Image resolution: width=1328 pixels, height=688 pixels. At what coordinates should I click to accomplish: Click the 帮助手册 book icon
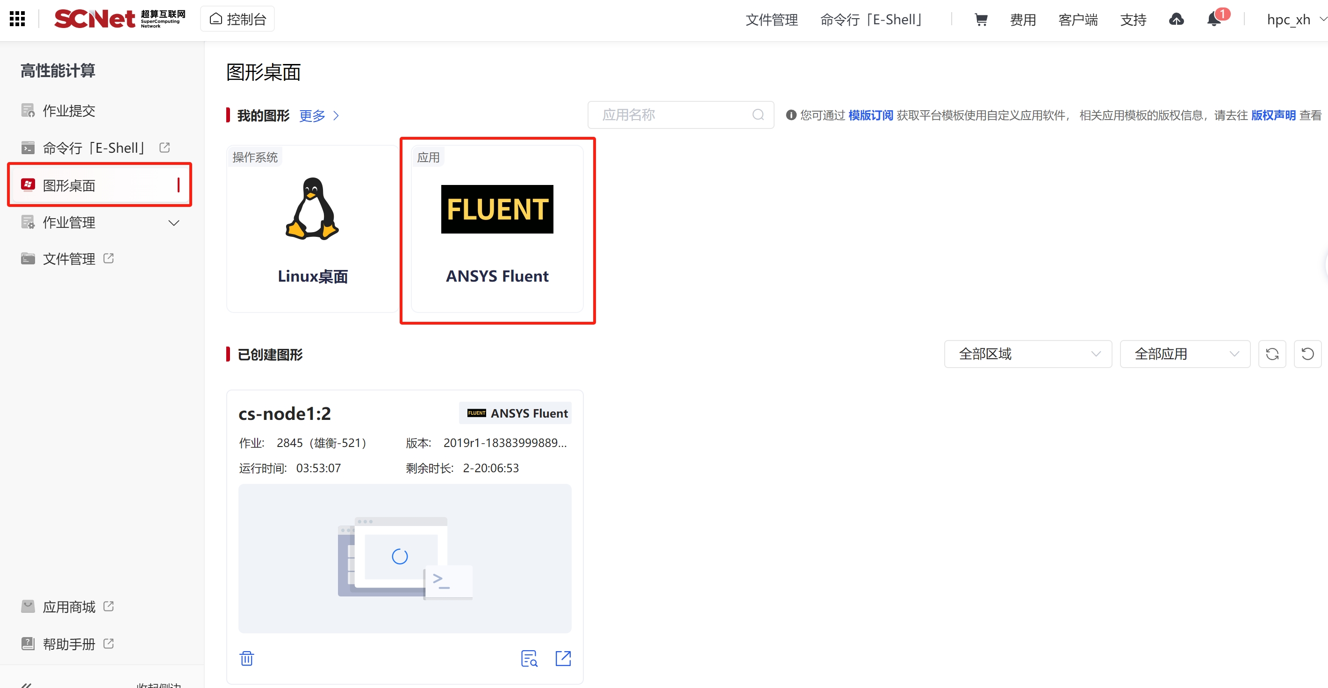[28, 643]
